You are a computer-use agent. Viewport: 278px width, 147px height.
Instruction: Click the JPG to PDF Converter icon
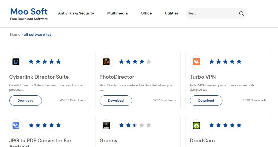point(16,126)
